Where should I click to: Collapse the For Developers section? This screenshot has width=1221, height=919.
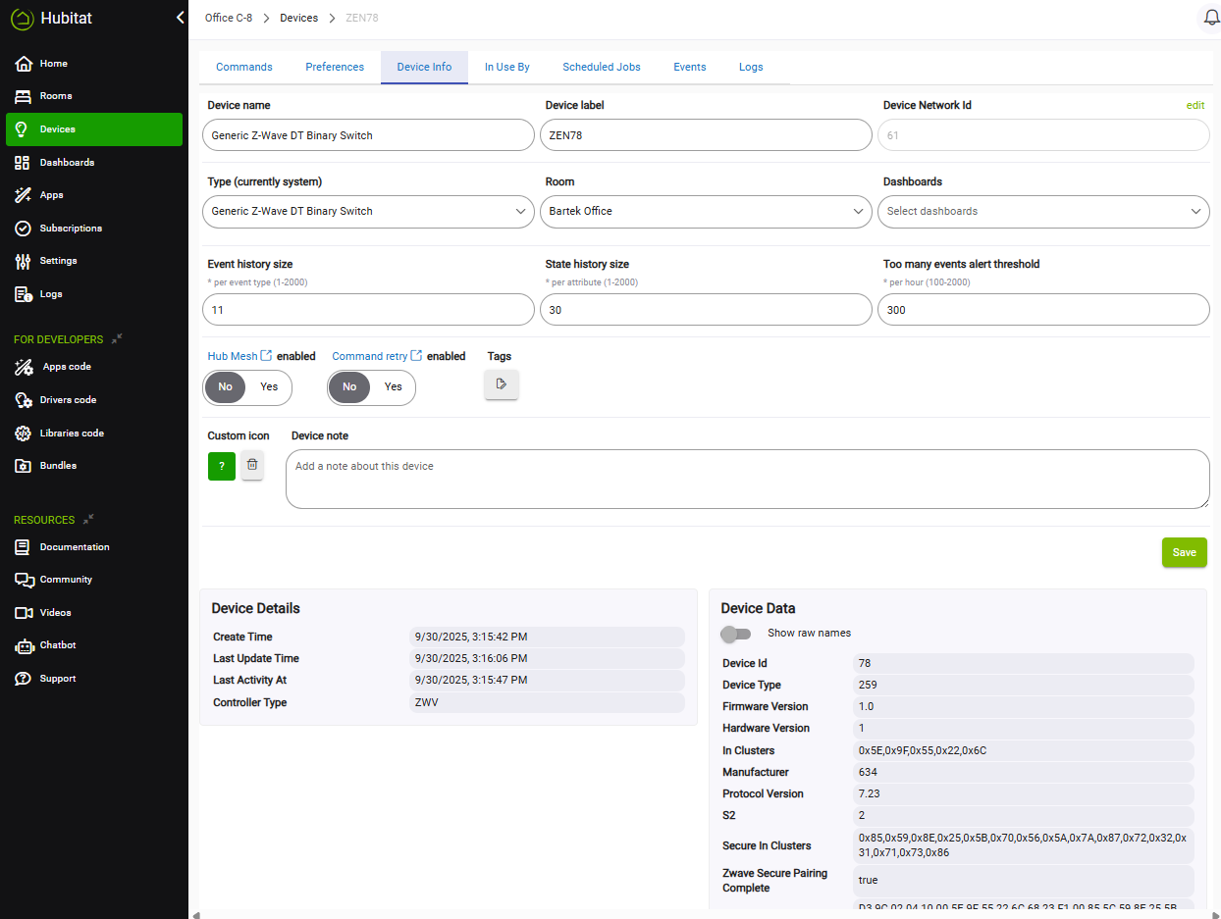[117, 339]
